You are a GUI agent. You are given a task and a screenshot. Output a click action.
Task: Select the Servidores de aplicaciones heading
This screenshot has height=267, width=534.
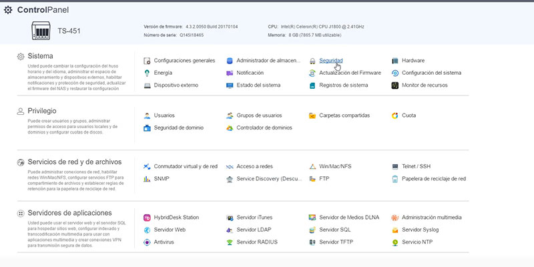[x=70, y=213]
